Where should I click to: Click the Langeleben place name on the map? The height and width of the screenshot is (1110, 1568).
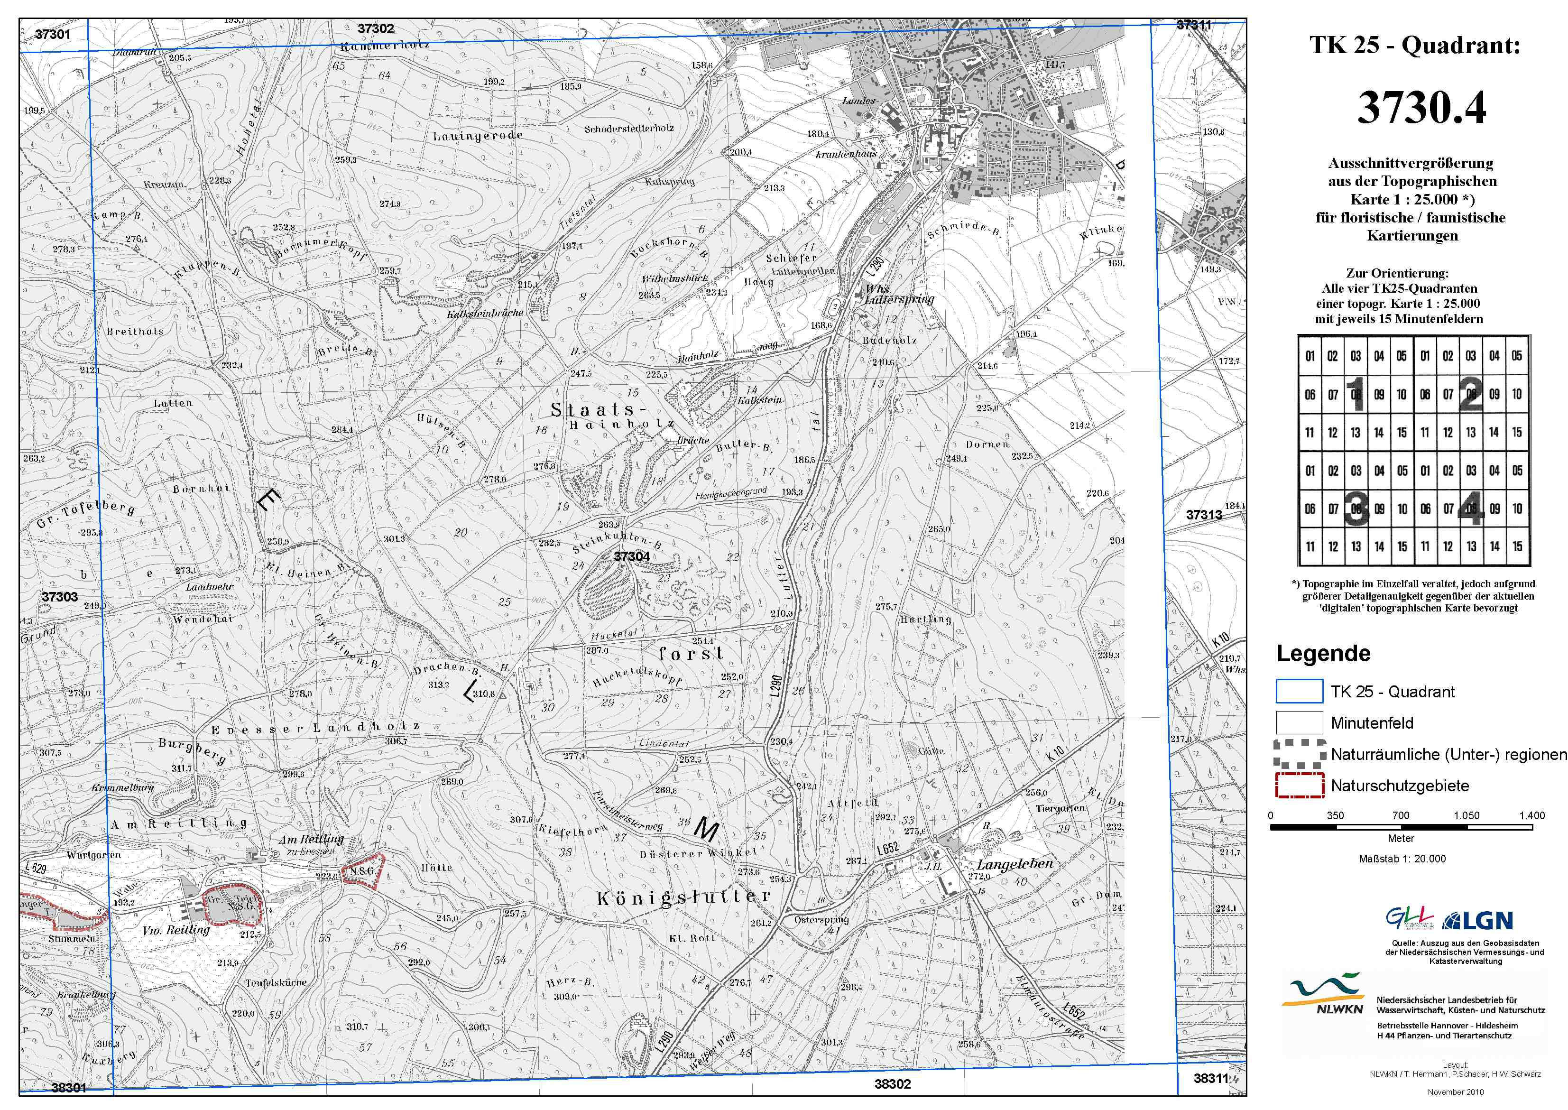click(x=1015, y=865)
